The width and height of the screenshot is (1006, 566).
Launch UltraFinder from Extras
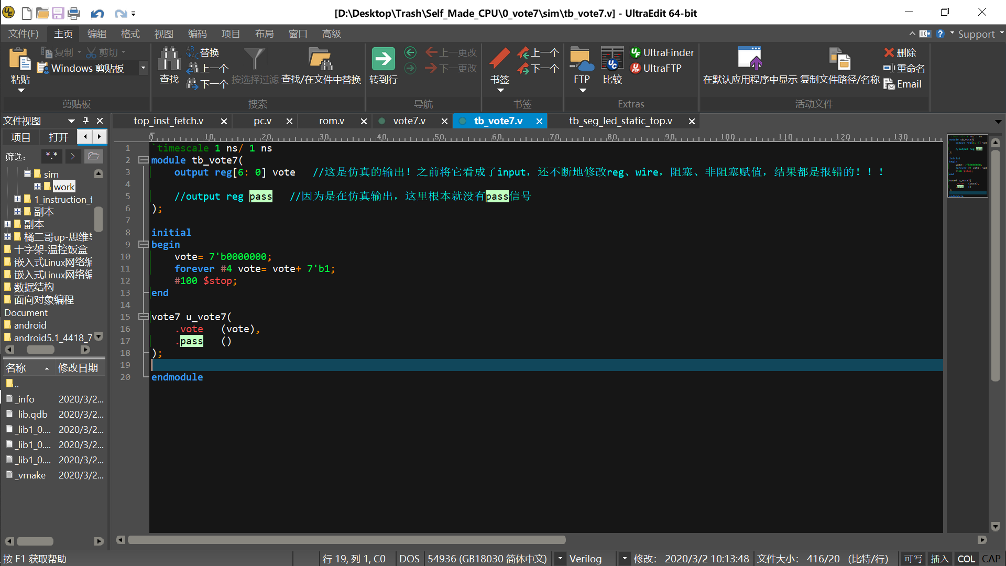[x=662, y=52]
